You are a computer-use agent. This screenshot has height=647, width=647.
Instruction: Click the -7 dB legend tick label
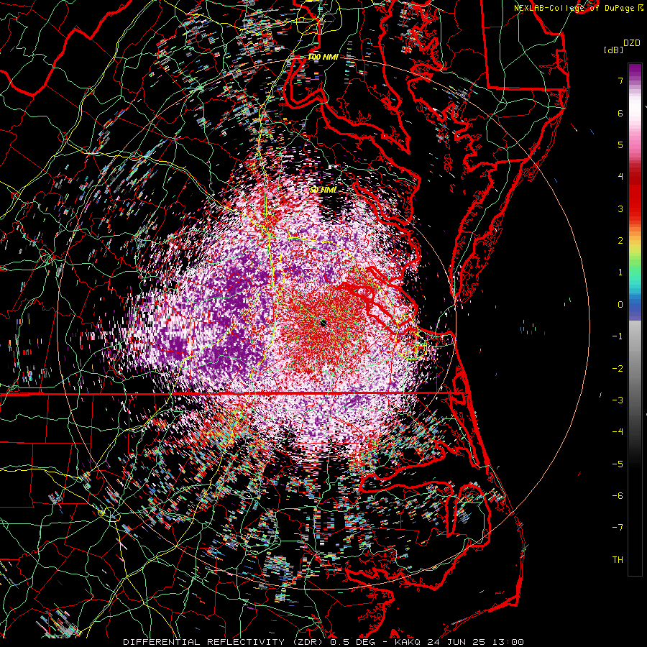coord(618,528)
